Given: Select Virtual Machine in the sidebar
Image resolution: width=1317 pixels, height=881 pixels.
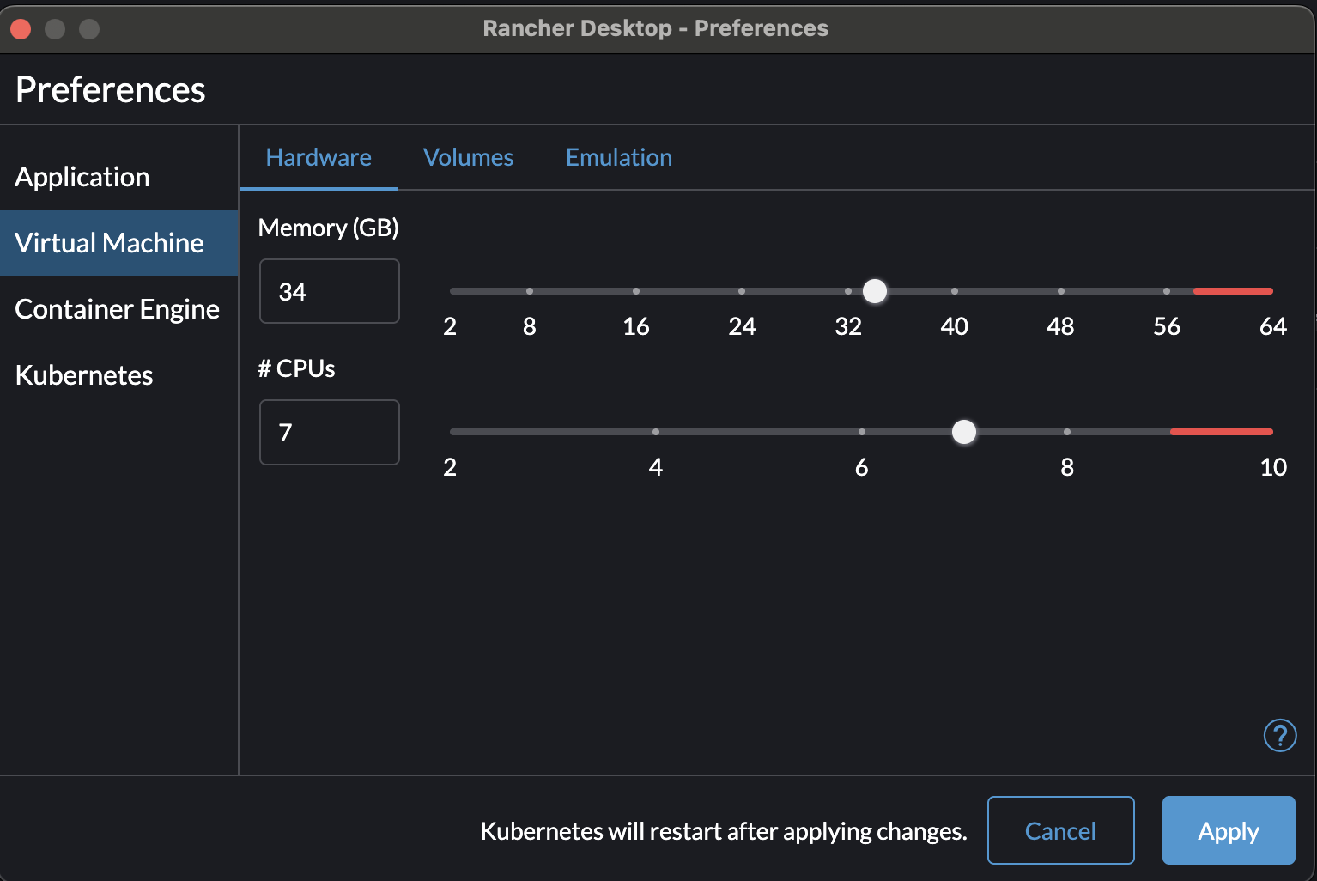Looking at the screenshot, I should click(109, 243).
